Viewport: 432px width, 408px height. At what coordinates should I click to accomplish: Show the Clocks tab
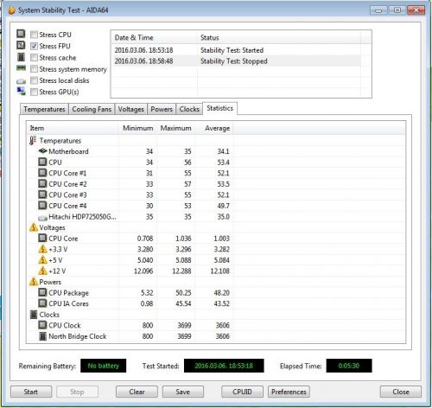click(x=189, y=109)
